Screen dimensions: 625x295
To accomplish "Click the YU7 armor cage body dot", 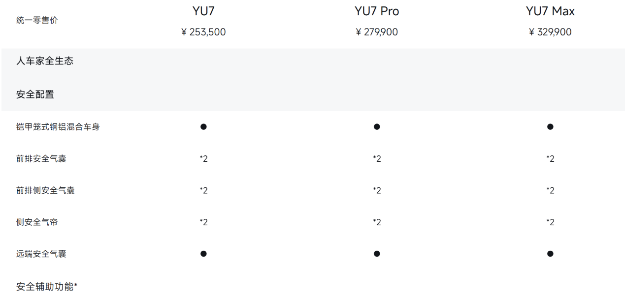I will tap(203, 127).
